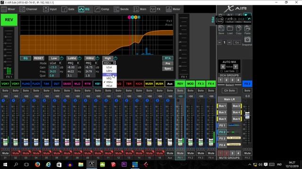
Task: Switch to the Channel tab
Action: [x=28, y=9]
